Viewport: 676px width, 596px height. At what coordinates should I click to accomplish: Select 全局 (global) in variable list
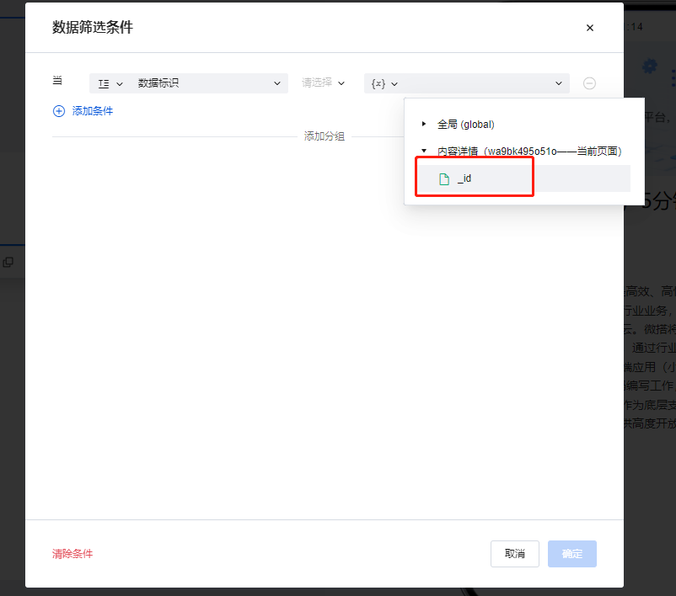465,125
